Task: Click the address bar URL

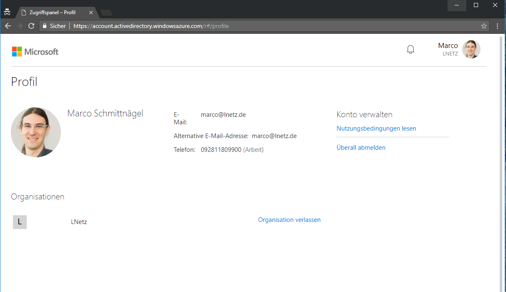Action: click(151, 26)
